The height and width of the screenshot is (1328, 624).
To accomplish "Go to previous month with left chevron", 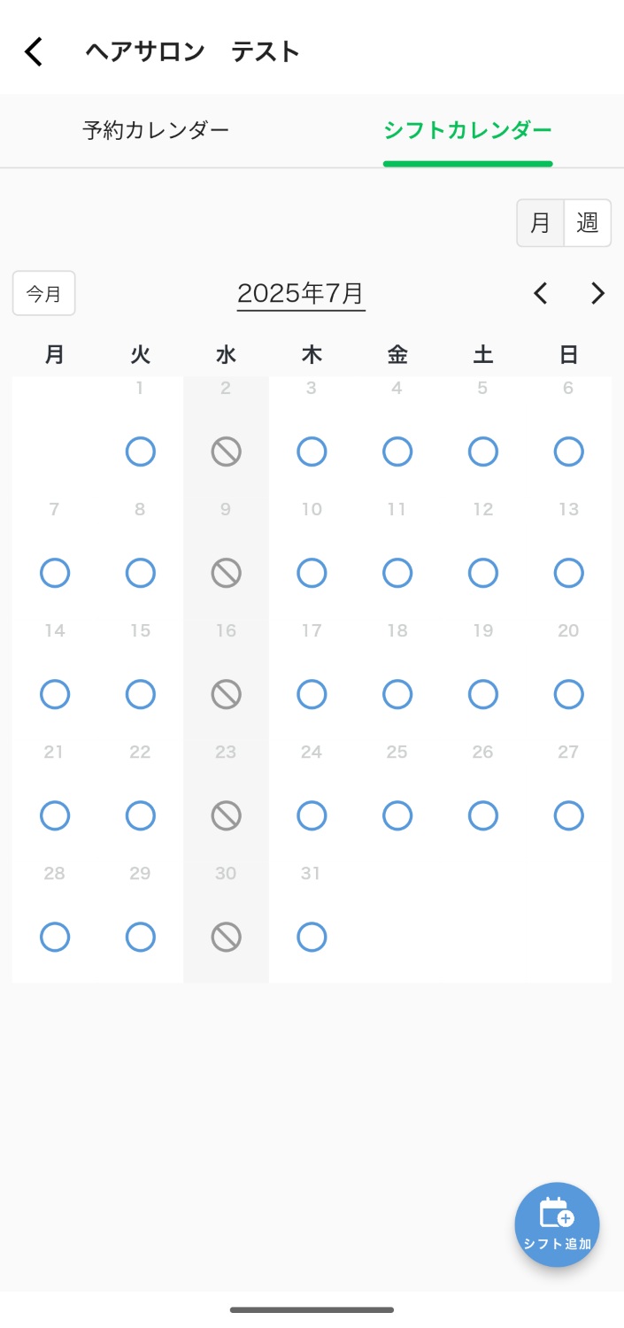I will (541, 293).
